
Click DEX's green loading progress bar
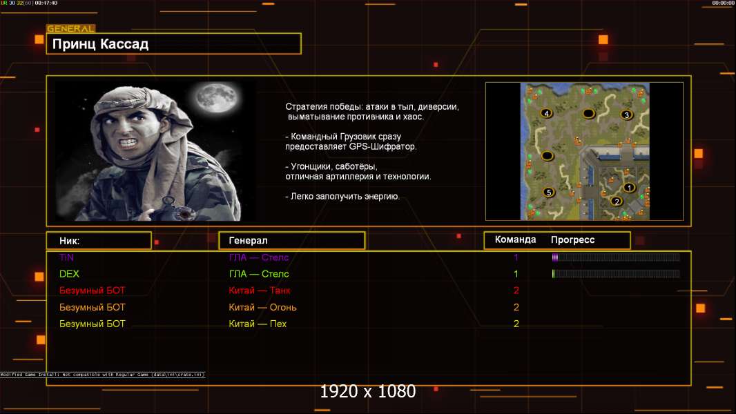tap(616, 274)
